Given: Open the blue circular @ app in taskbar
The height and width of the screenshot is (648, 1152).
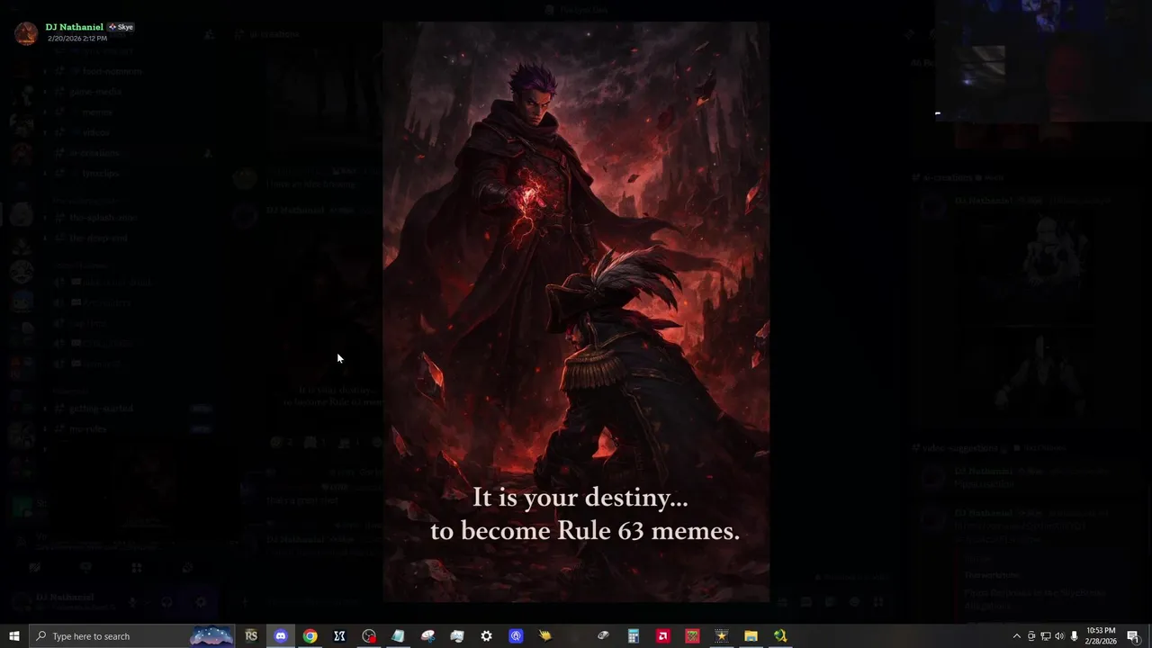Looking at the screenshot, I should [x=516, y=636].
